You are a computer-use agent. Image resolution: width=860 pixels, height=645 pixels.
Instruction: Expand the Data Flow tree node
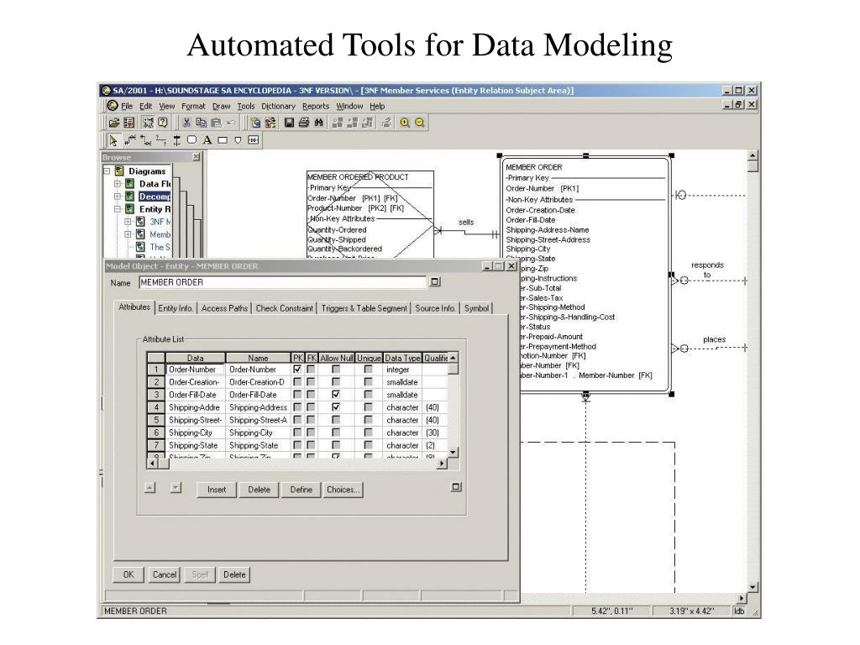pos(118,184)
